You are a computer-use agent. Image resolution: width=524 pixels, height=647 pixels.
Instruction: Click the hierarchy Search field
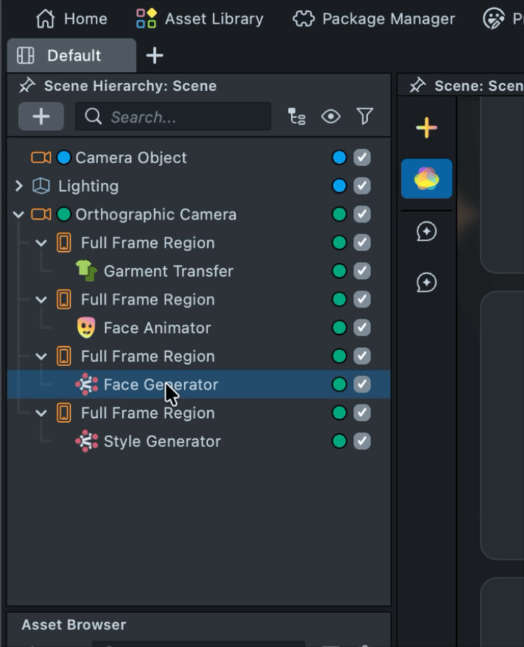[173, 116]
